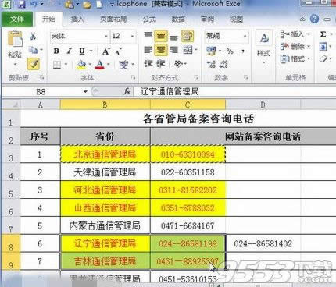This screenshot has height=287, width=336.
Task: Click the insert function fx icon
Action: coord(127,91)
